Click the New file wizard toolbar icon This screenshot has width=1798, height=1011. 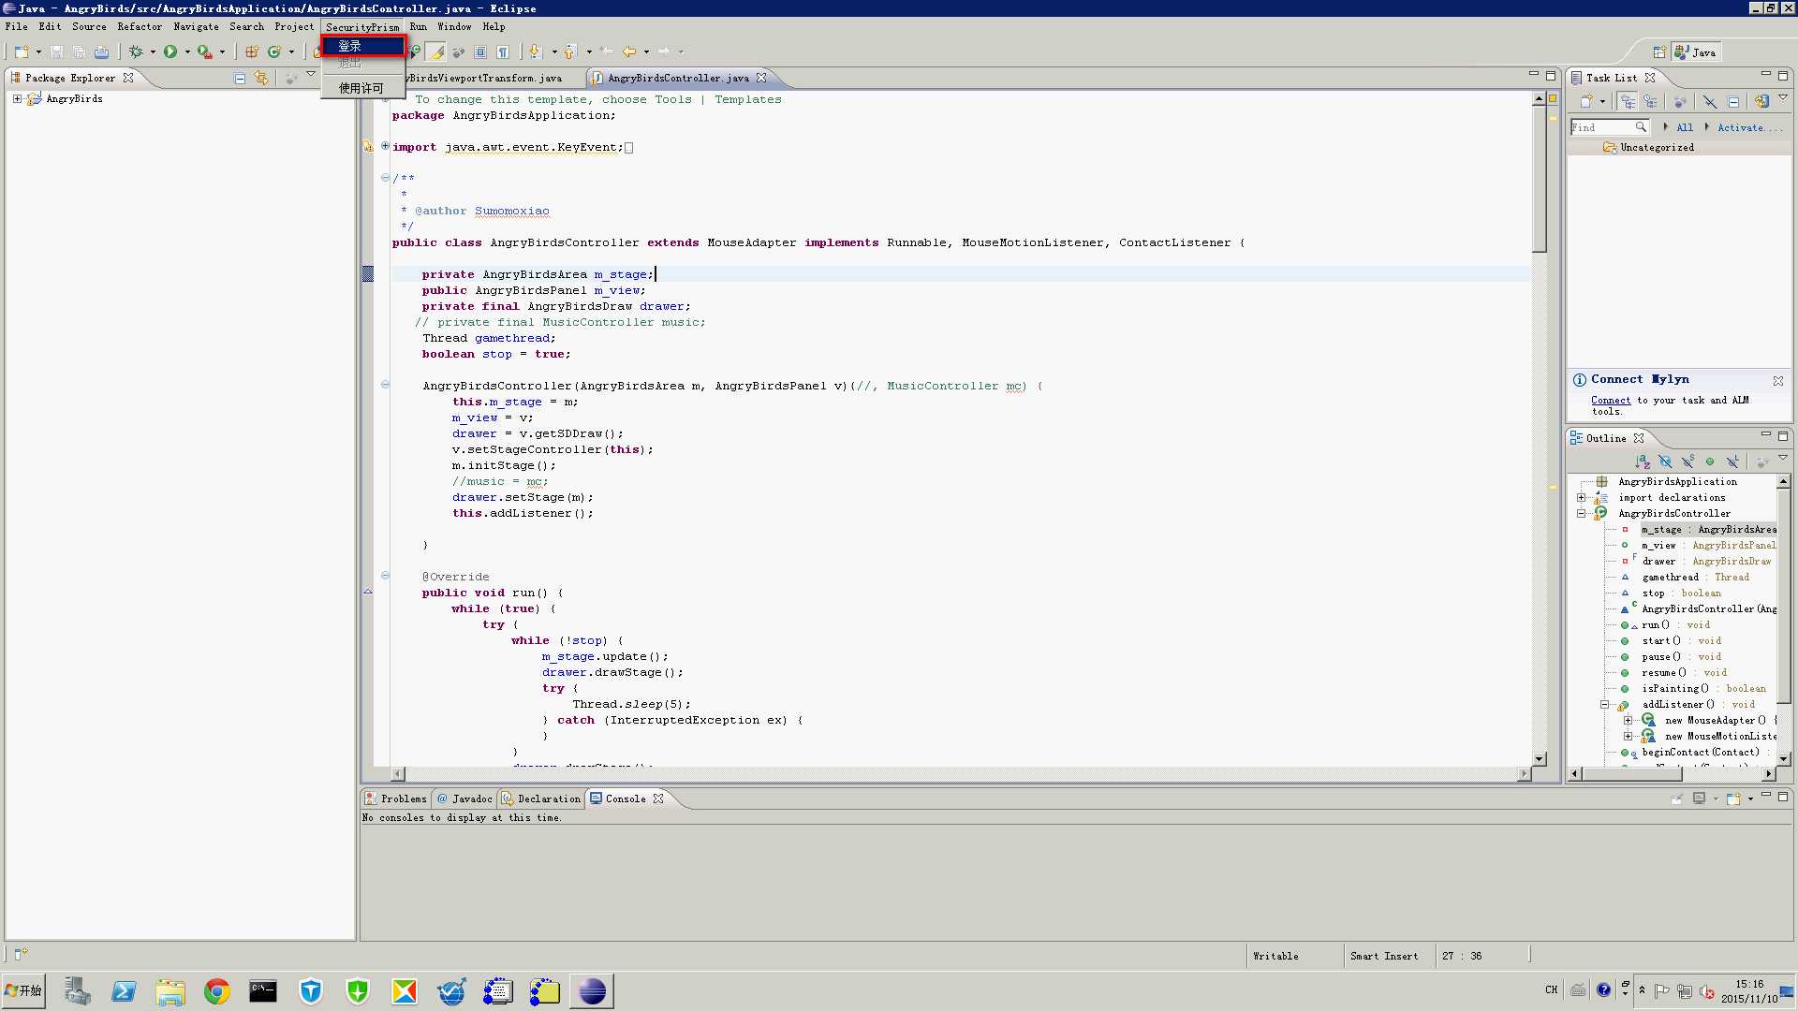22,52
